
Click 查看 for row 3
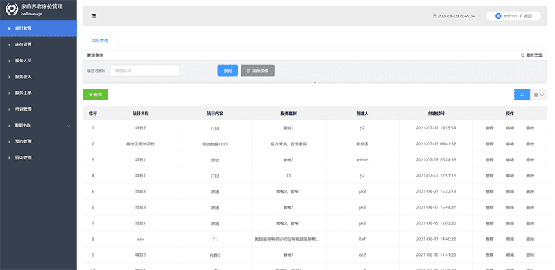point(489,160)
